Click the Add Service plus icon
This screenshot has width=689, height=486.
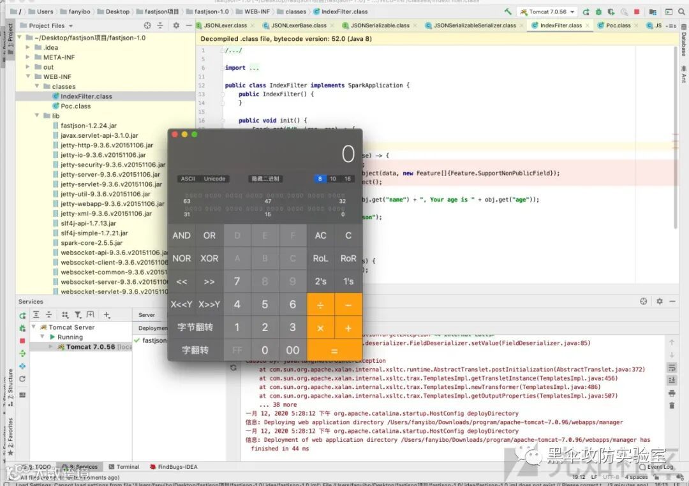107,314
